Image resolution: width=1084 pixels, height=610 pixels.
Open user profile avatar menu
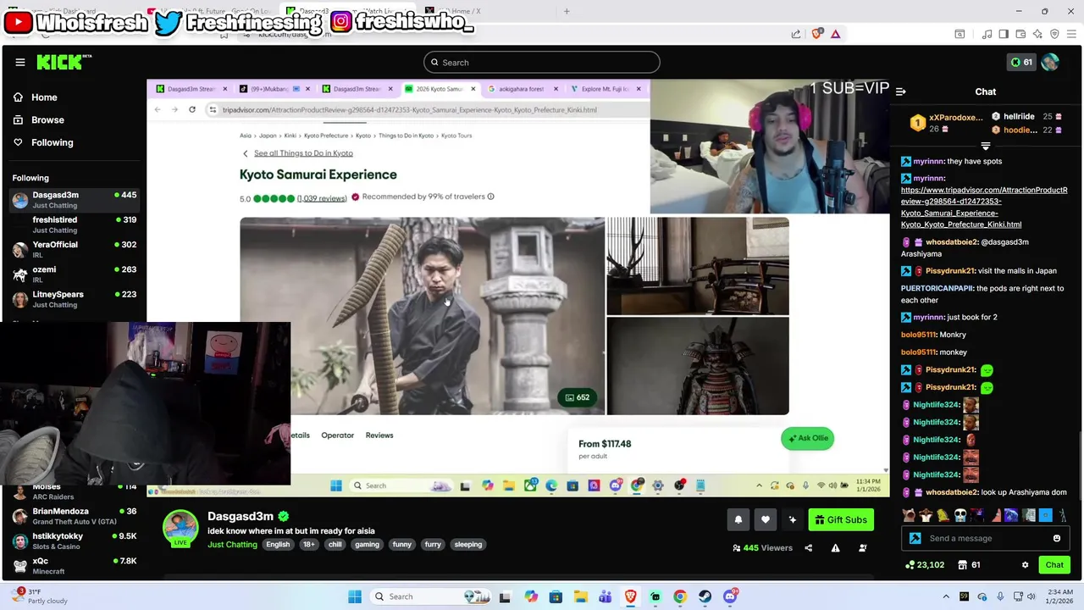[x=1050, y=62]
